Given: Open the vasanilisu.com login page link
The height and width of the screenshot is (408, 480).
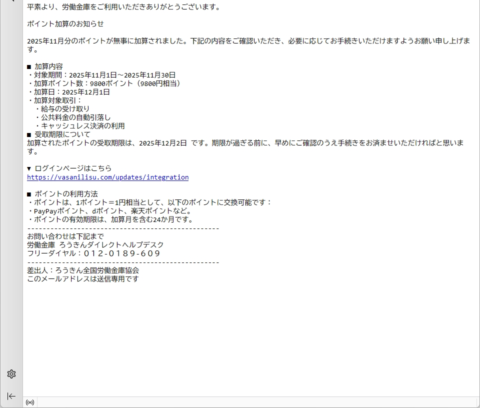Looking at the screenshot, I should coord(107,177).
